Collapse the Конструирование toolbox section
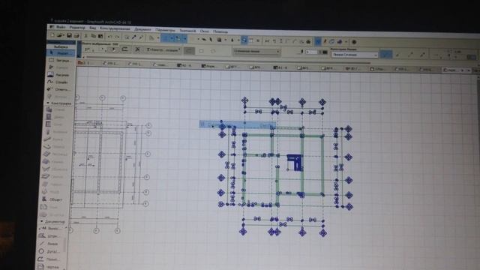The height and width of the screenshot is (270, 480). pyautogui.click(x=48, y=103)
